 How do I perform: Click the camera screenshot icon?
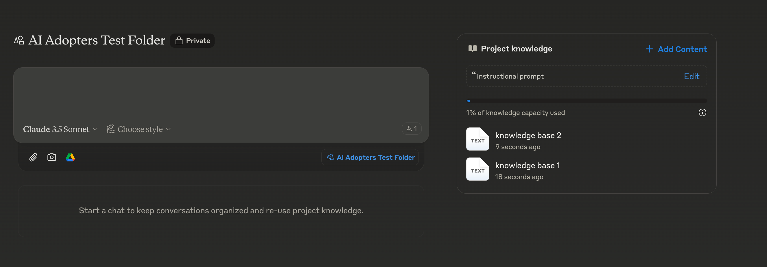click(x=51, y=157)
